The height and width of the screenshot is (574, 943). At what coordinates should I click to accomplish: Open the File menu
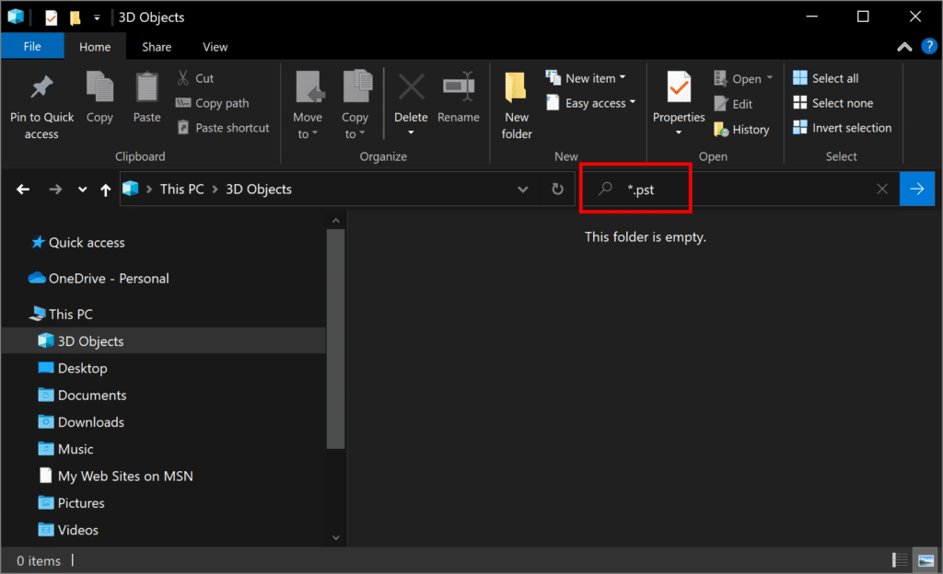pos(32,47)
